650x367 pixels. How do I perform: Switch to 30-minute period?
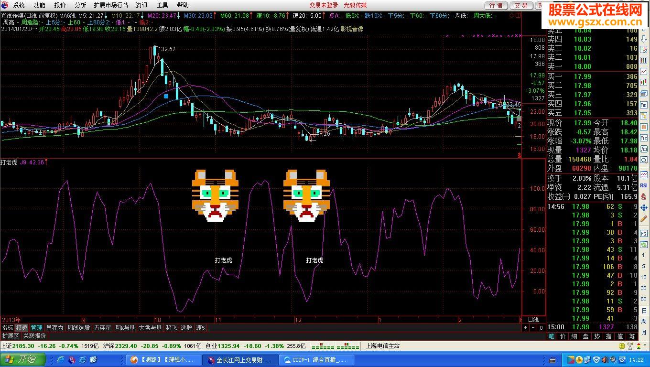coord(643,288)
